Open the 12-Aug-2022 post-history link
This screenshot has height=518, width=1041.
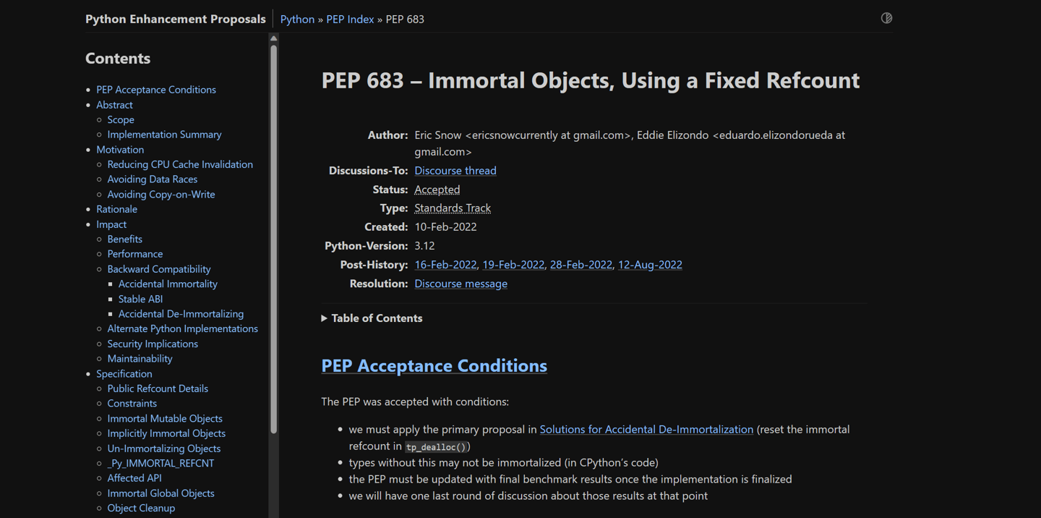click(649, 264)
